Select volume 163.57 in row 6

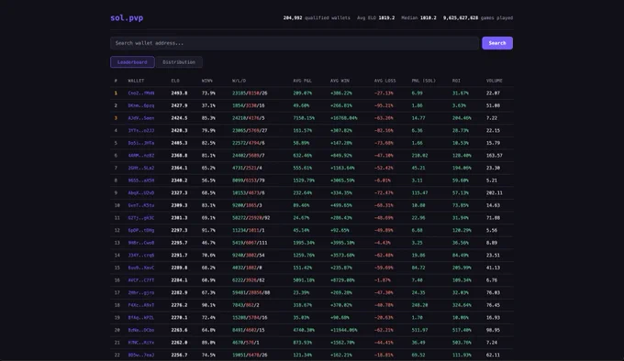[494, 156]
